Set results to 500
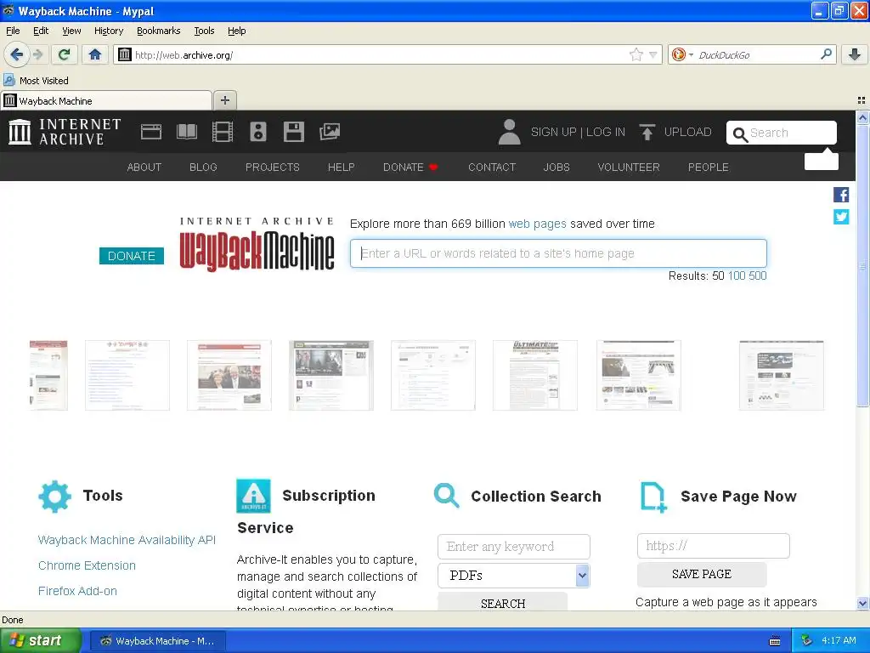Image resolution: width=870 pixels, height=653 pixels. pyautogui.click(x=757, y=276)
